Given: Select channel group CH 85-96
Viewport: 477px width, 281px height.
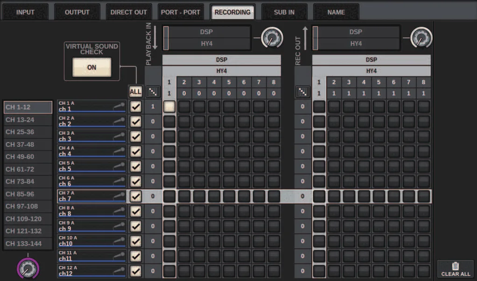Looking at the screenshot, I should pyautogui.click(x=28, y=194).
